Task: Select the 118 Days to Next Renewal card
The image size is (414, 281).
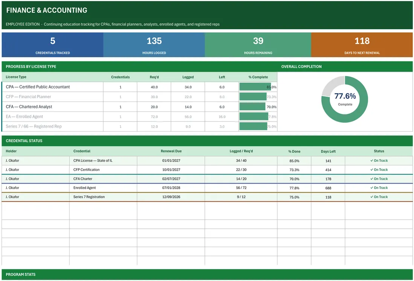Action: tap(362, 45)
